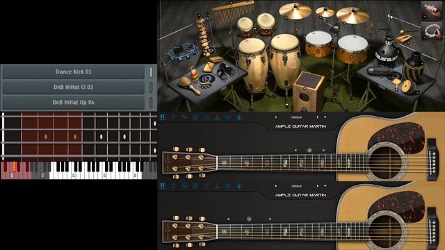
Task: Click right dot above the lower guitar neck
Action: [270, 219]
